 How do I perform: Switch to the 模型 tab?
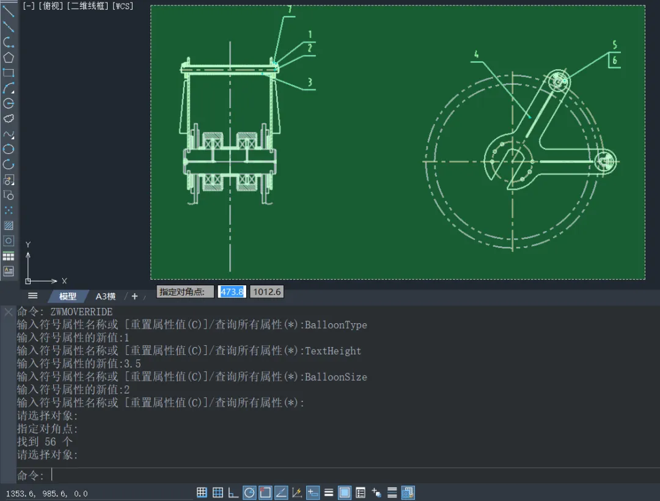pos(68,296)
